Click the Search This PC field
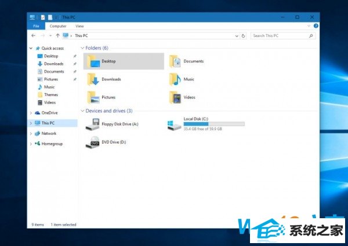This screenshot has width=348, height=246. pyautogui.click(x=281, y=36)
